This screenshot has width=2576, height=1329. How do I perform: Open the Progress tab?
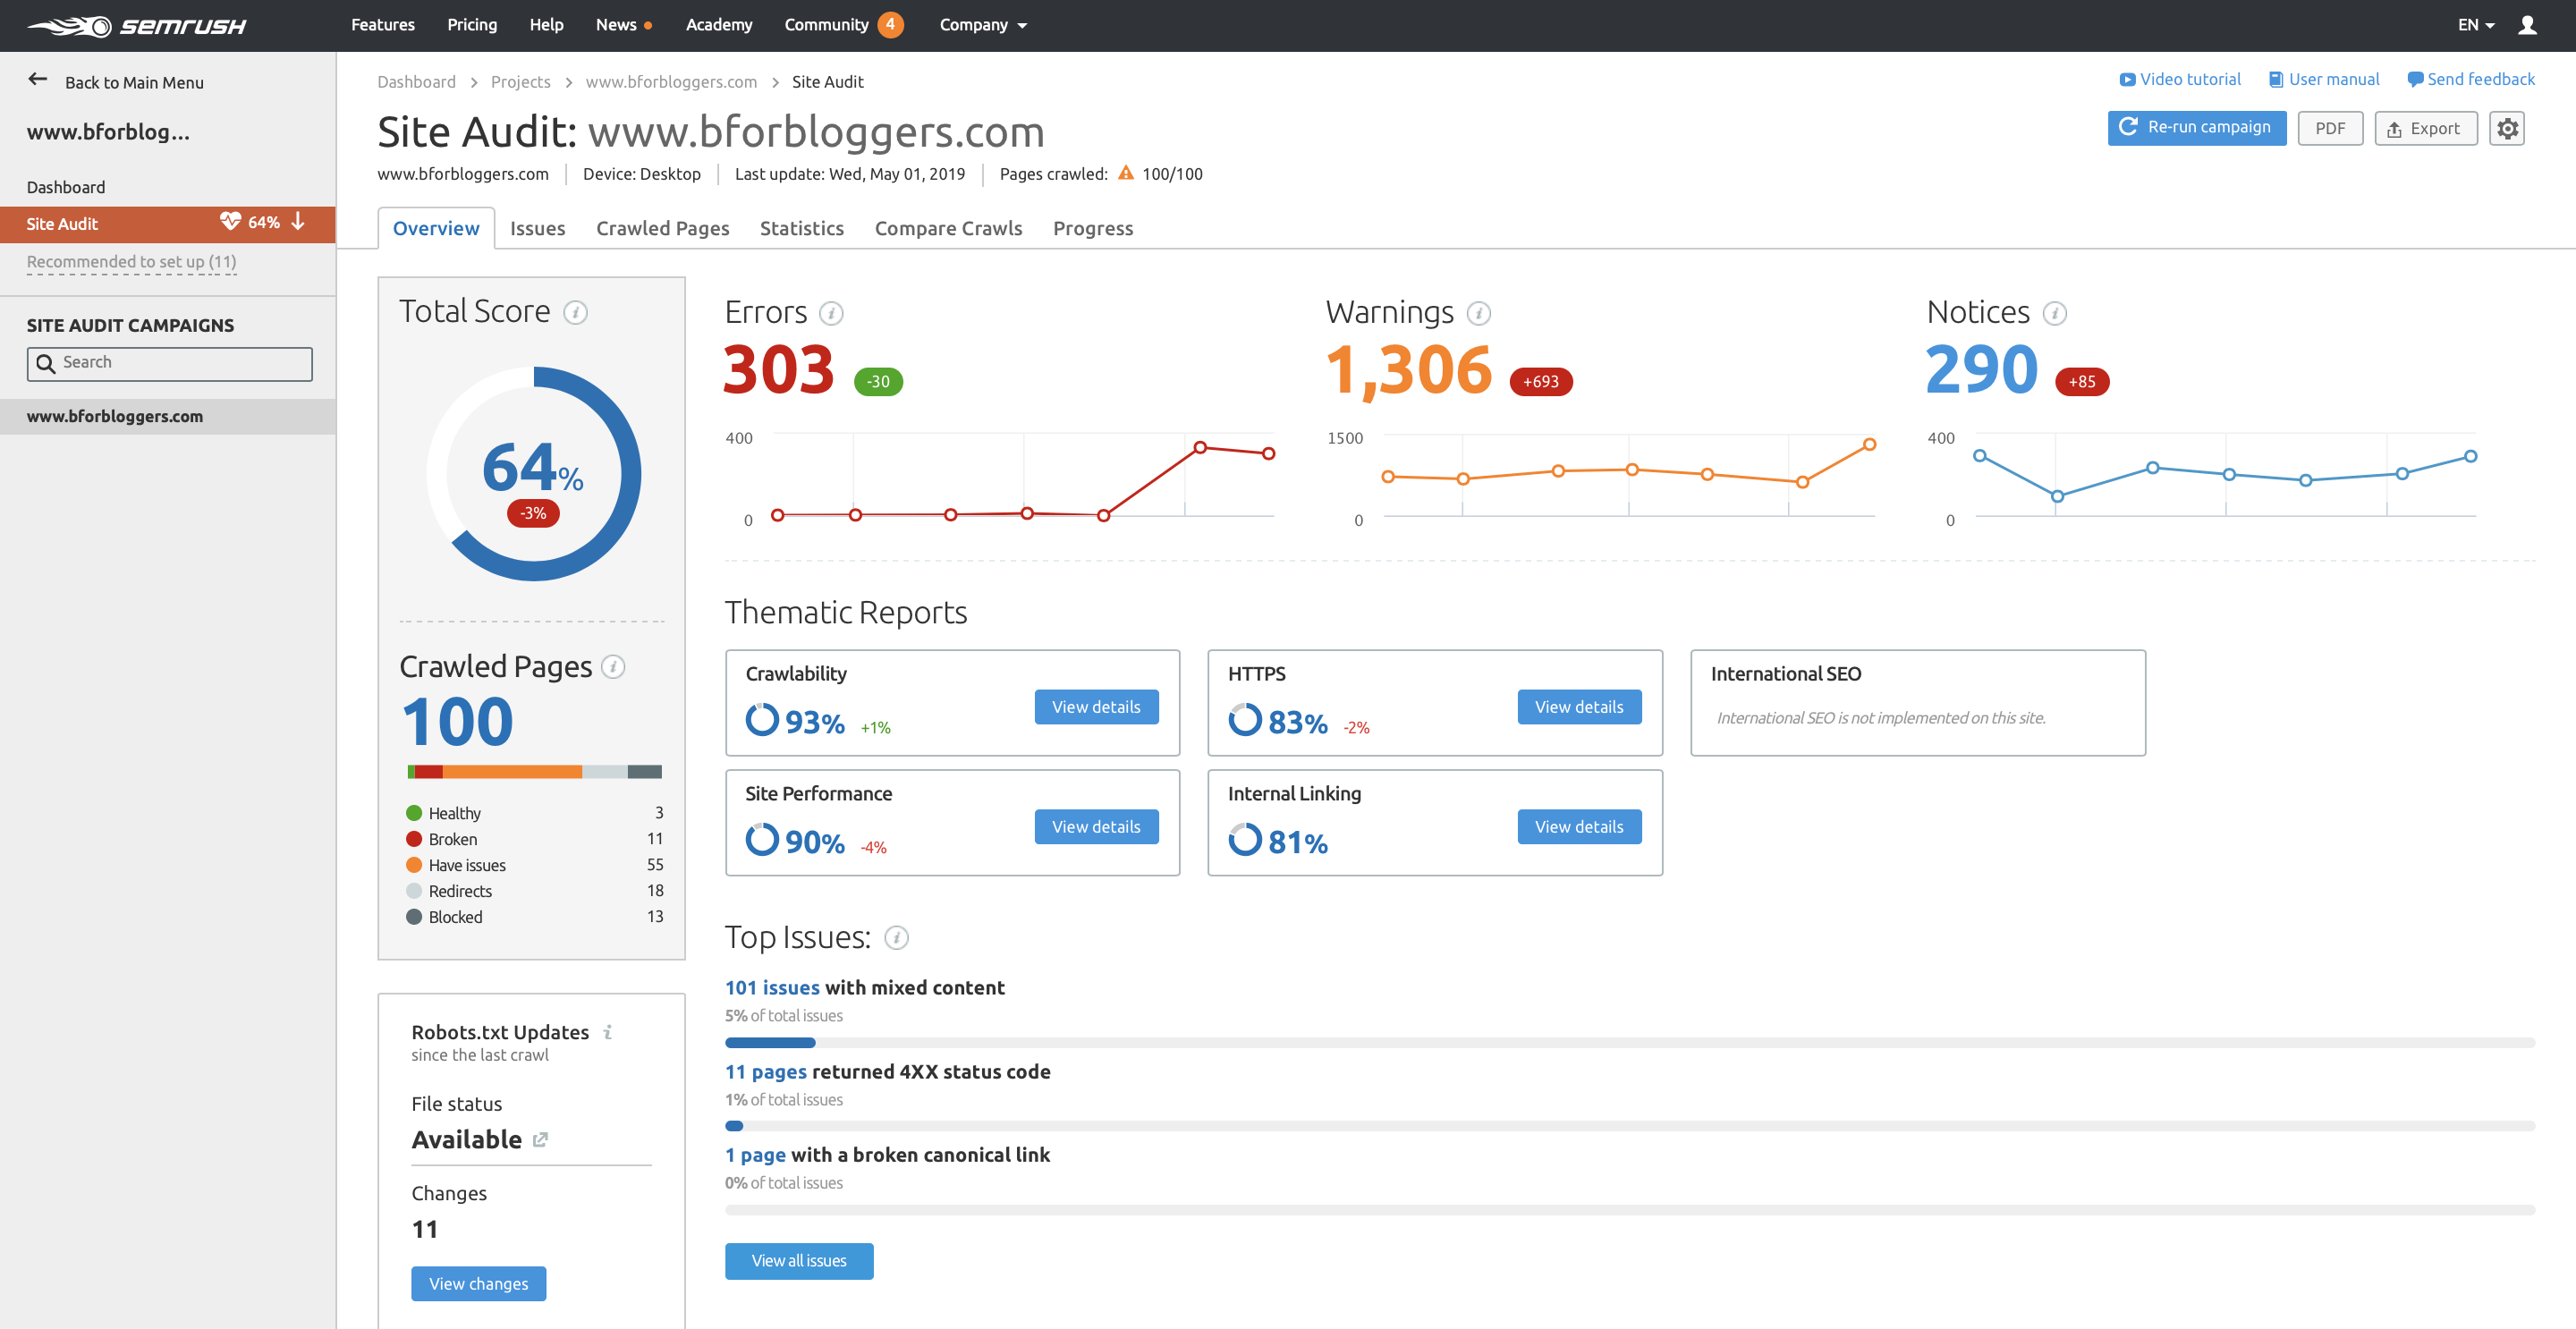coord(1093,228)
